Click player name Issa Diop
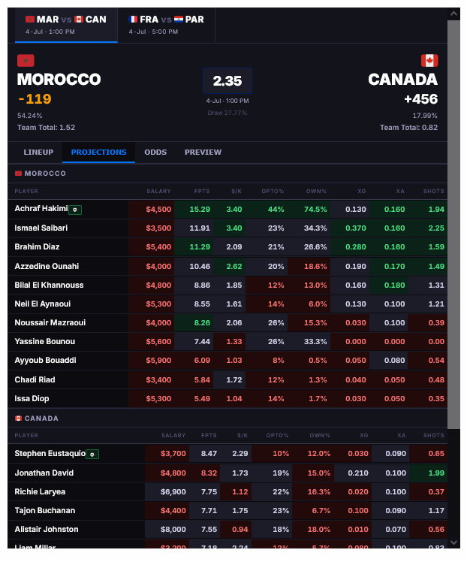Viewport: 467px width, 562px height. (32, 398)
